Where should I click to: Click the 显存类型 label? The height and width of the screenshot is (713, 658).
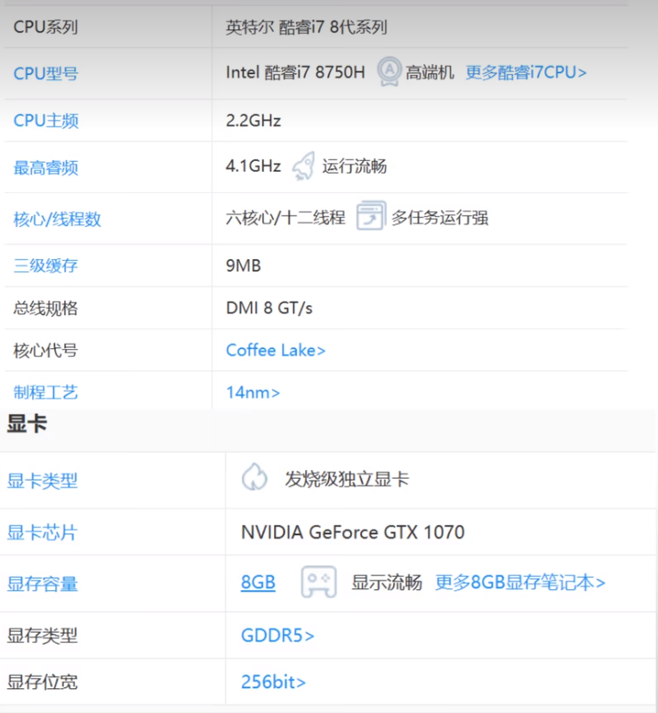click(42, 636)
